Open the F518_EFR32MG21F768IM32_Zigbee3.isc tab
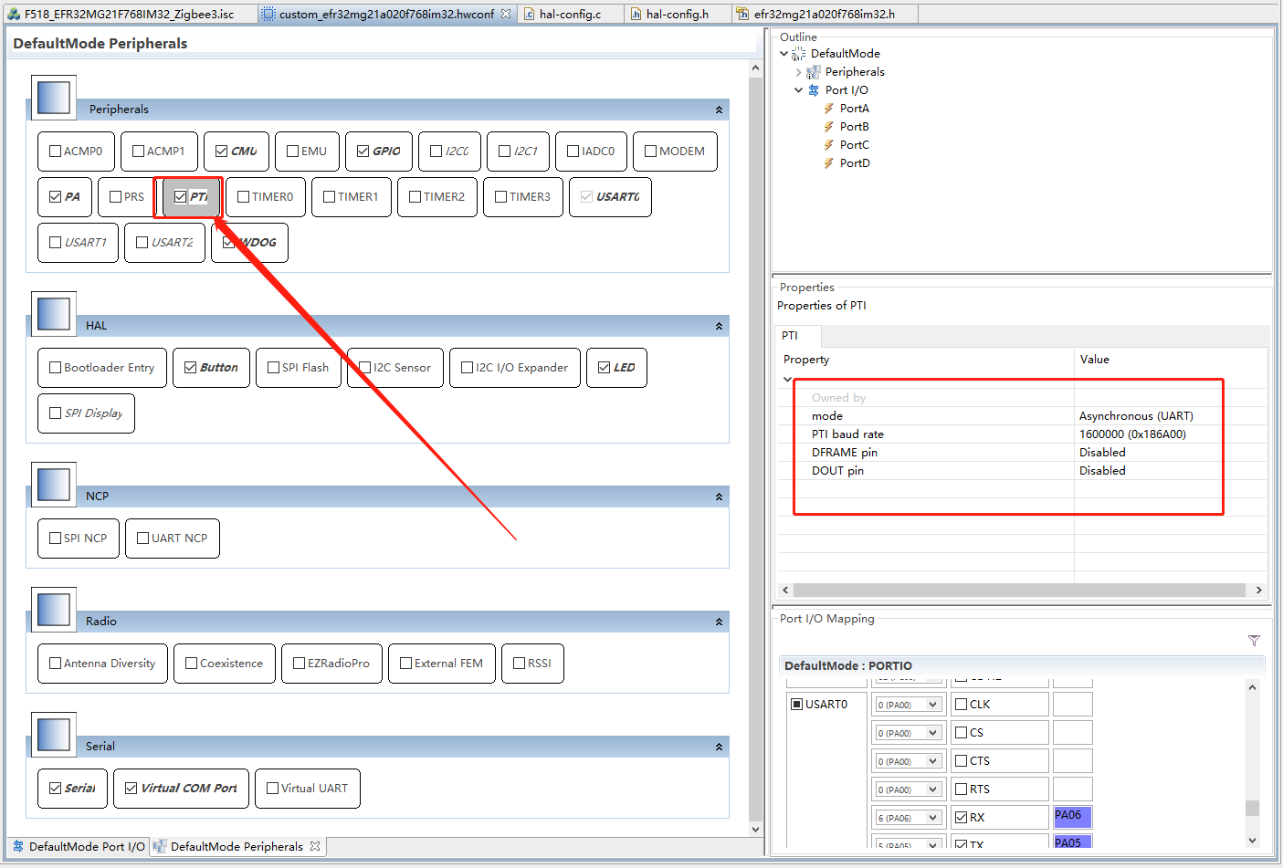 pyautogui.click(x=129, y=14)
